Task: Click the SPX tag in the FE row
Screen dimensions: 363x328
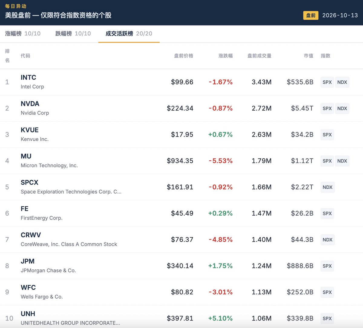Action: point(327,213)
